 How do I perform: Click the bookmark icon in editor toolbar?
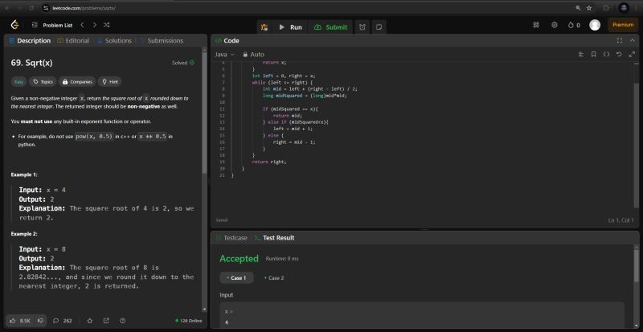(x=593, y=54)
